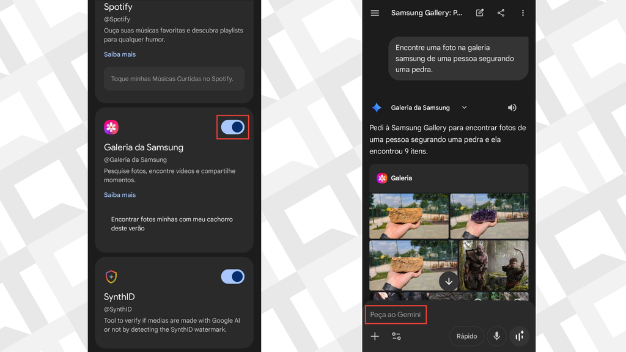Image resolution: width=626 pixels, height=352 pixels.
Task: Select the purple amethyst photo thumbnail
Action: click(488, 216)
